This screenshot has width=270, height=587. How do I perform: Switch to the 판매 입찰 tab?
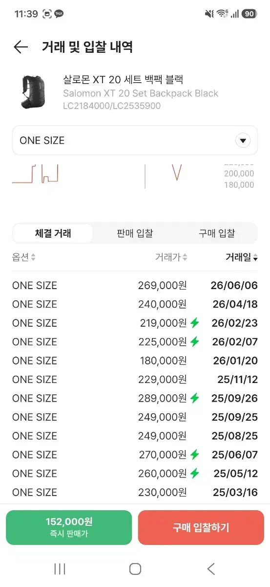(x=135, y=233)
